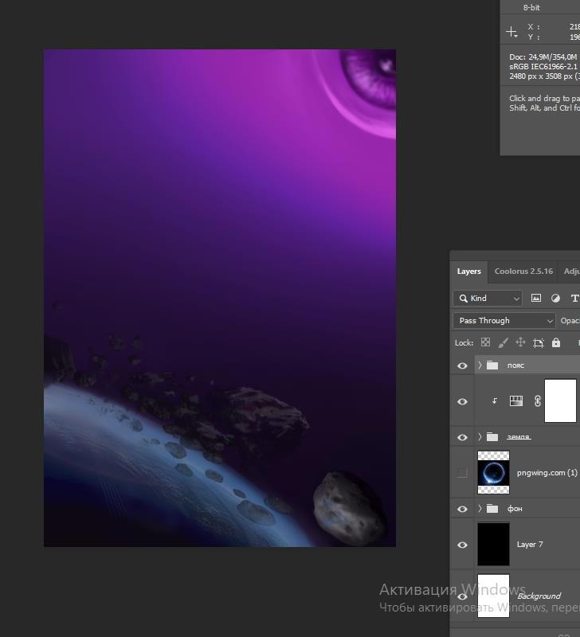Viewport: 580px width, 637px height.
Task: Click the lock all padlock icon
Action: pyautogui.click(x=556, y=342)
